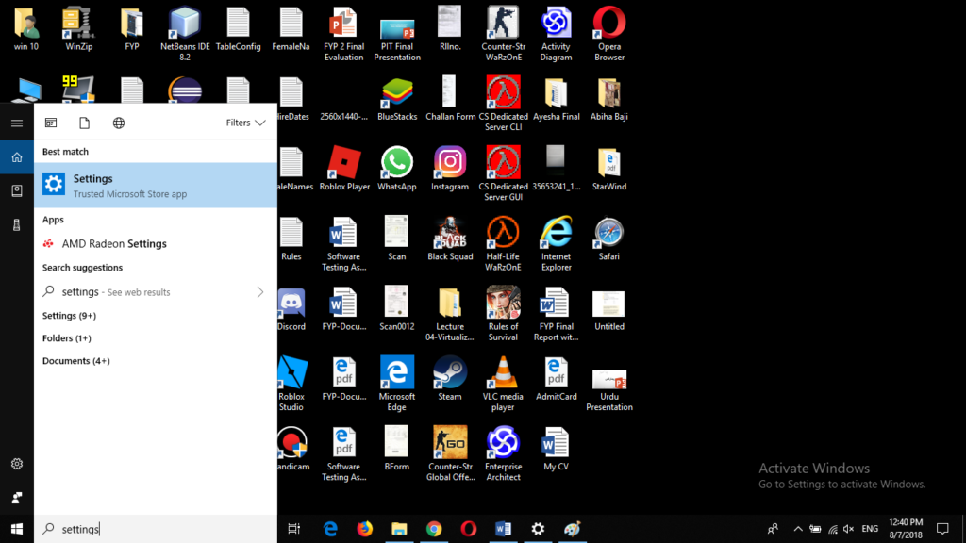Select Microsoft Edge desktop shortcut
Image resolution: width=966 pixels, height=543 pixels.
397,384
